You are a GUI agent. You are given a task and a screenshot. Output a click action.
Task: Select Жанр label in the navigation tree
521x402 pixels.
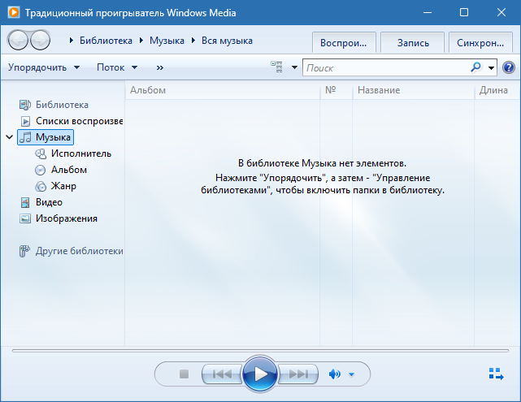[63, 186]
